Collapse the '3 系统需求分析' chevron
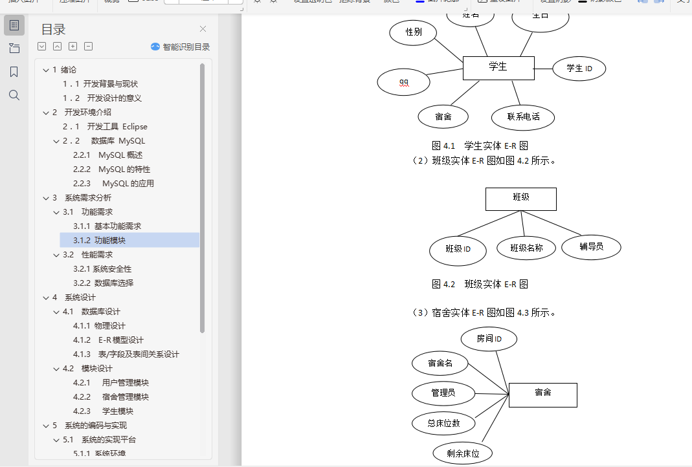Image resolution: width=692 pixels, height=467 pixels. (46, 199)
